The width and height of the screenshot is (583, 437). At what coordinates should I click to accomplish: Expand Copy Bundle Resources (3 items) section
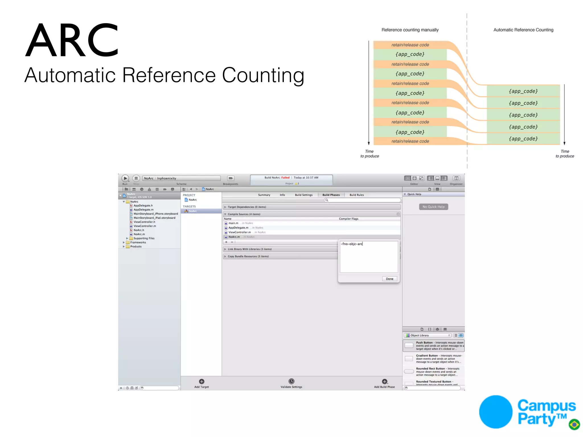pyautogui.click(x=225, y=256)
